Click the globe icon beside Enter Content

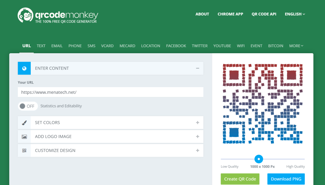tap(24, 68)
